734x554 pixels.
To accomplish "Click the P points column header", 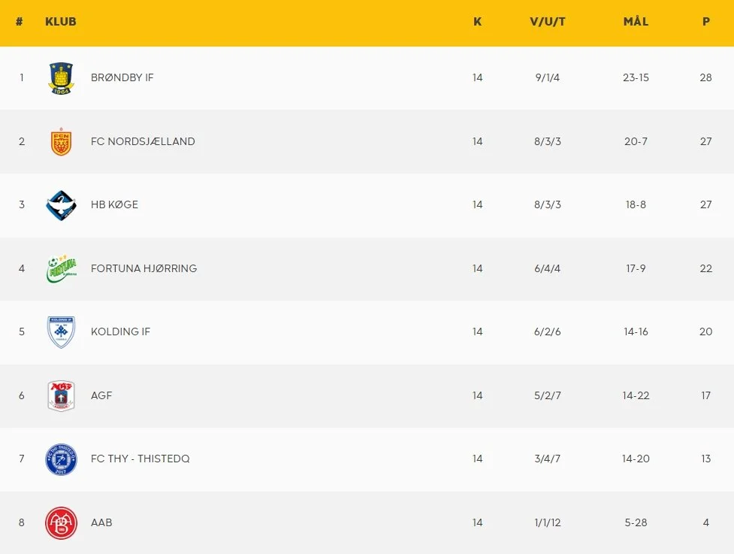I will (x=706, y=22).
